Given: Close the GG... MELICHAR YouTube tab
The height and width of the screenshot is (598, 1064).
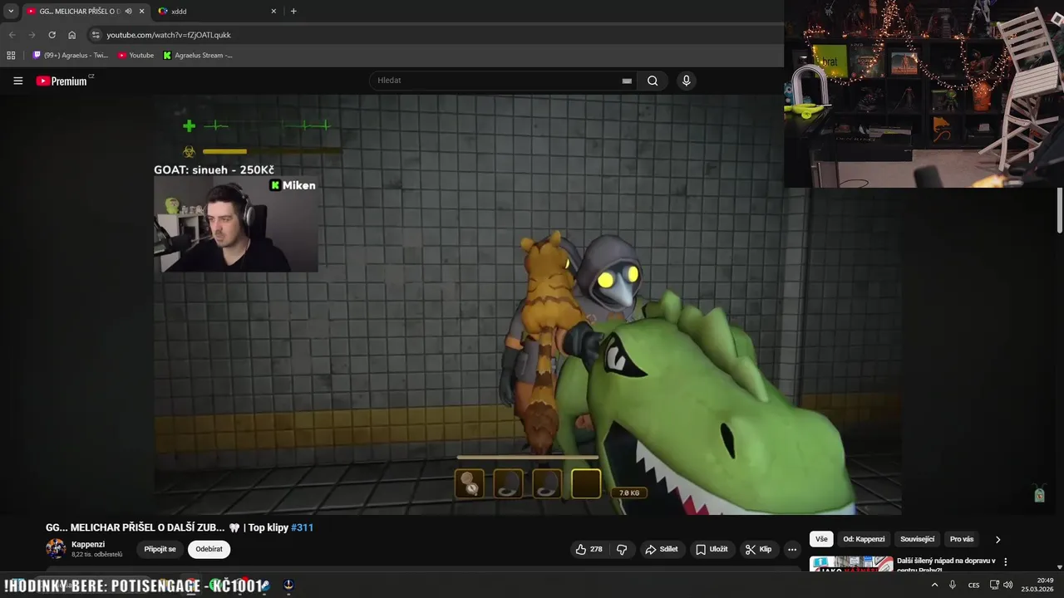Looking at the screenshot, I should pos(141,11).
